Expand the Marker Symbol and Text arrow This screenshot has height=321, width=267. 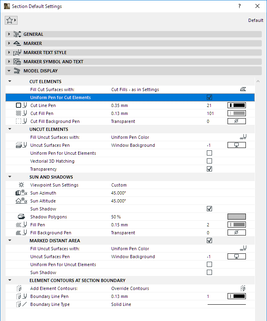point(9,62)
